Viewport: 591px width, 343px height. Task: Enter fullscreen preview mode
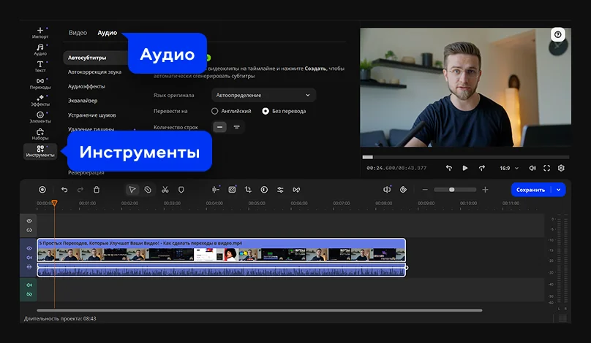(546, 168)
